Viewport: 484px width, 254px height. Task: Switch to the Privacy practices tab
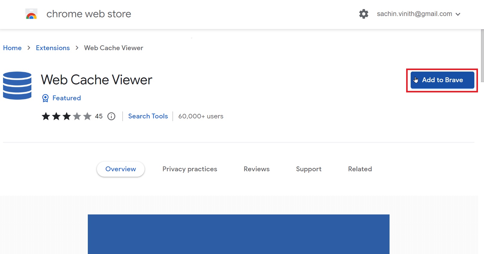click(190, 169)
